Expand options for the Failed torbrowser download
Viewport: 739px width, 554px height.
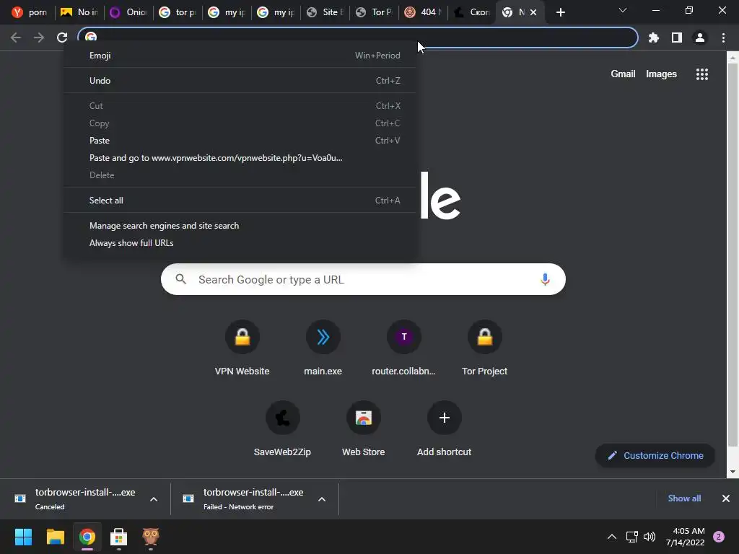[322, 499]
